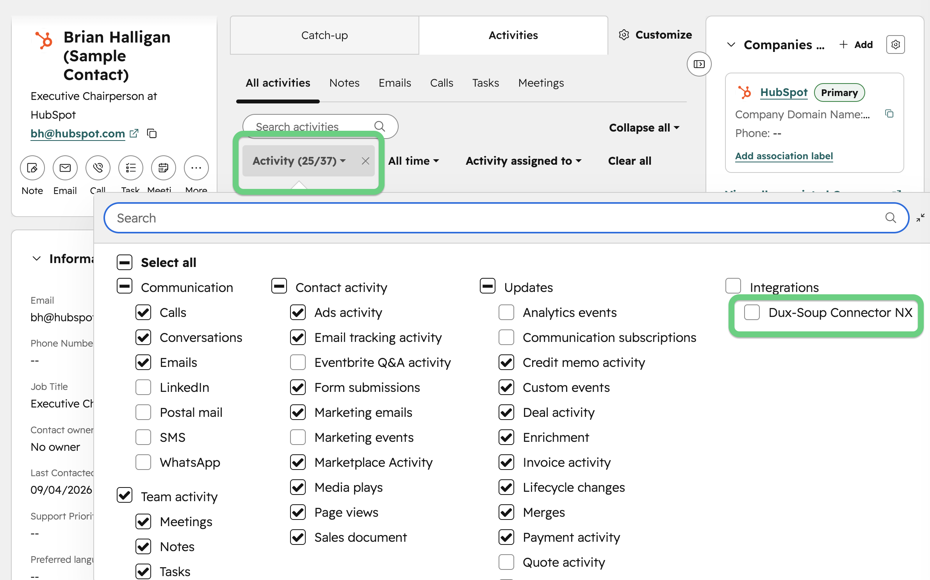The width and height of the screenshot is (930, 580).
Task: Switch to the Catch-up tab
Action: 324,35
